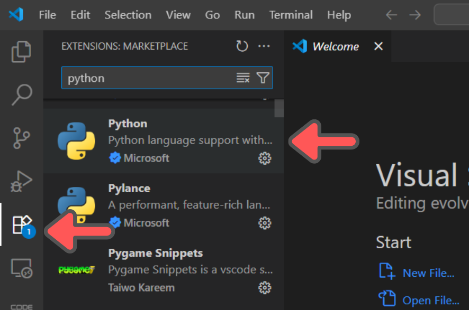The width and height of the screenshot is (469, 310).
Task: Select the Pygame Snippets extension logo
Action: (x=77, y=270)
